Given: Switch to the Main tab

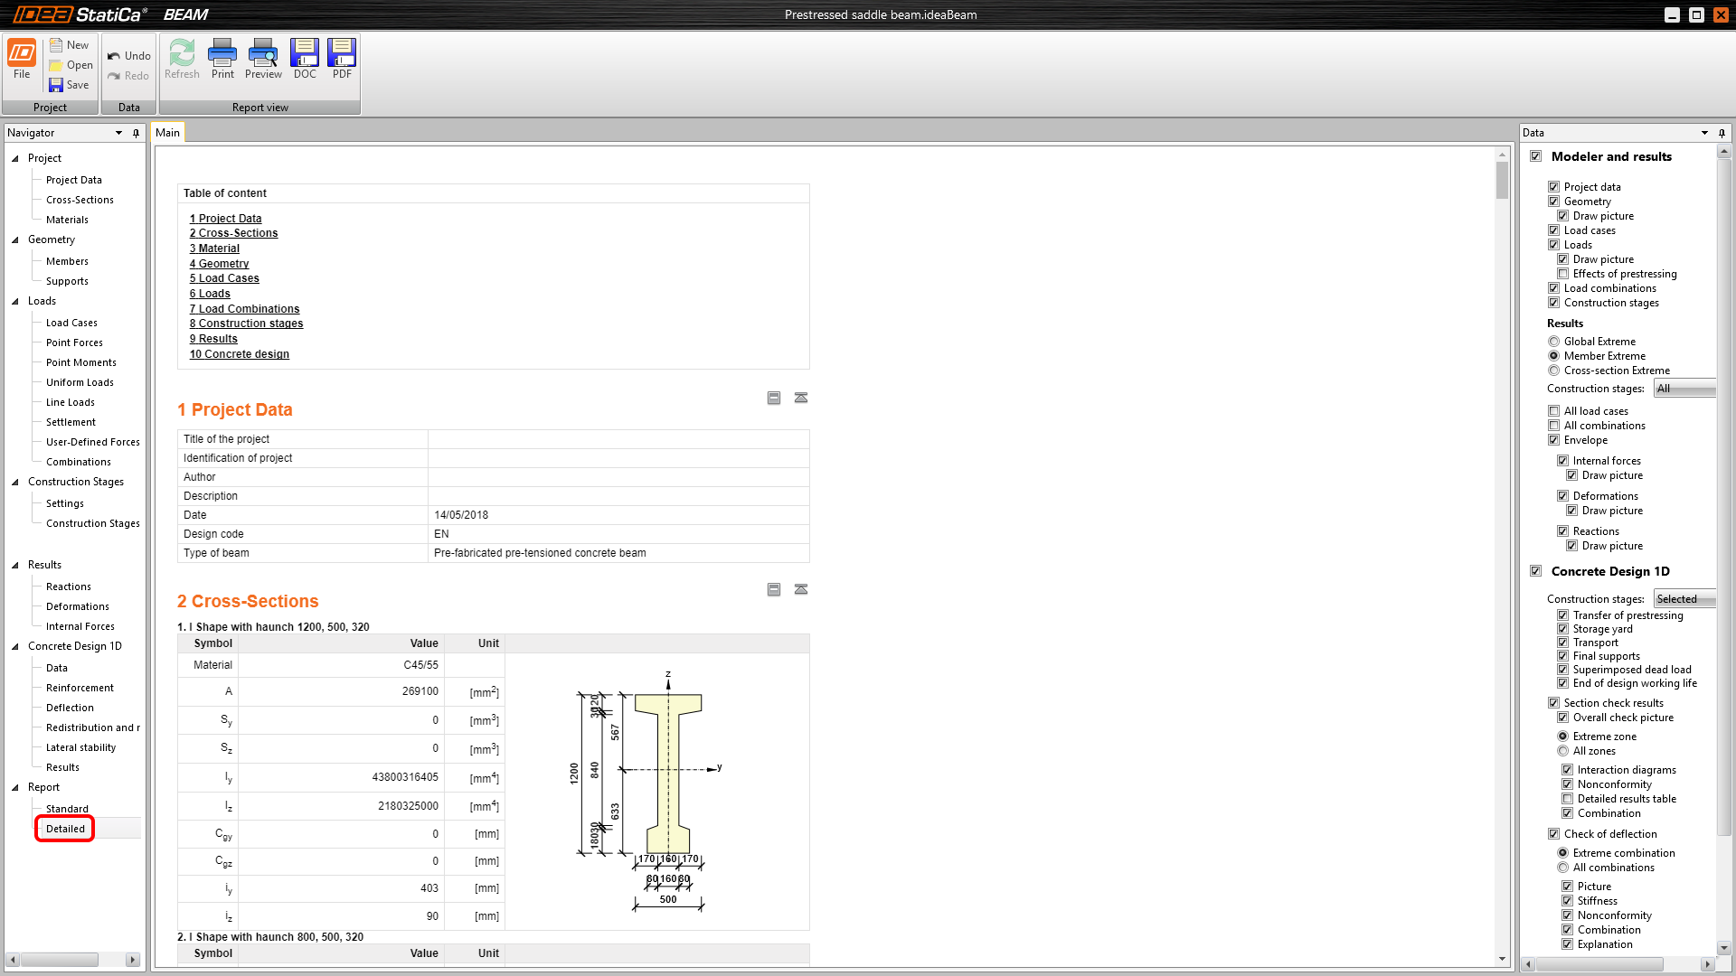Looking at the screenshot, I should coord(167,133).
